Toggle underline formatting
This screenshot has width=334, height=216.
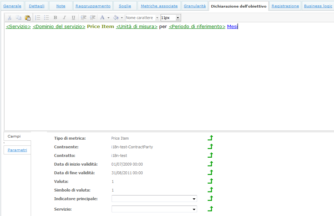(73, 18)
